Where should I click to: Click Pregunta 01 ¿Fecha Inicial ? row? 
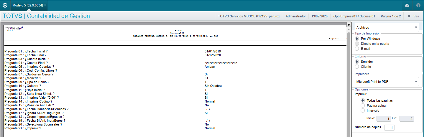[26, 51]
